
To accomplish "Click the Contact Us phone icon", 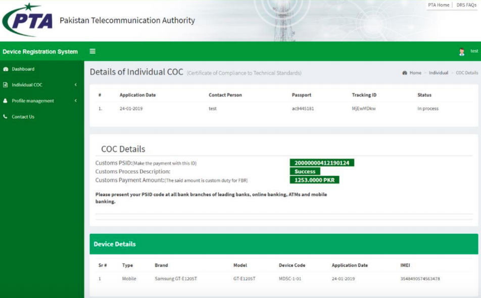I will click(x=5, y=117).
